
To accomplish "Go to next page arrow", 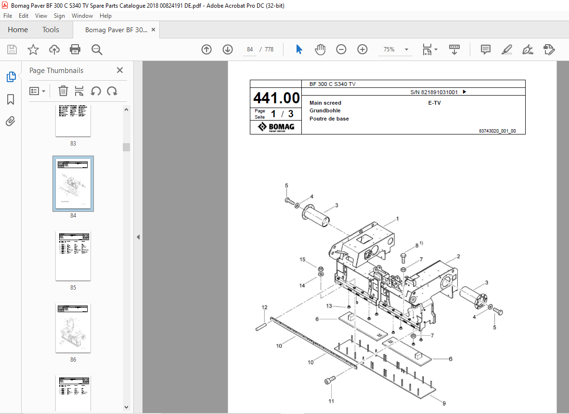I will (228, 49).
